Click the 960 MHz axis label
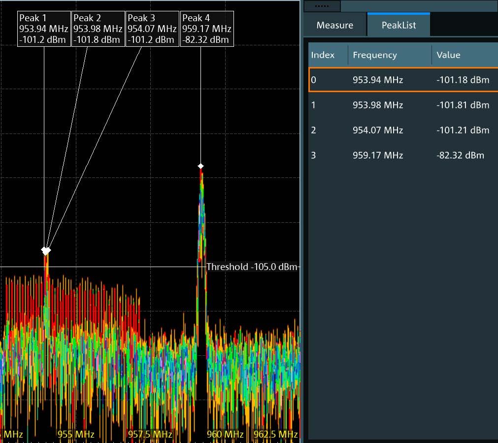Image resolution: width=498 pixels, height=443 pixels. pos(225,434)
